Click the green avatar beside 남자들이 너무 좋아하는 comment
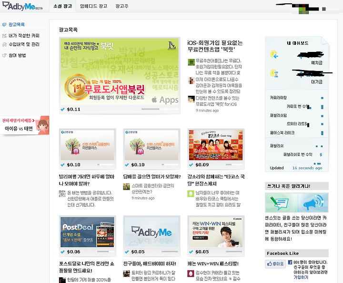Image resolution: width=343 pixels, height=283 pixels. tap(191, 193)
